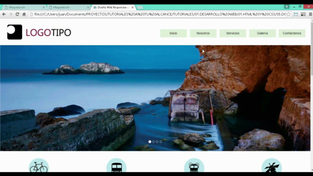The height and width of the screenshot is (176, 313).
Task: Open a new browser tab
Action: point(140,7)
